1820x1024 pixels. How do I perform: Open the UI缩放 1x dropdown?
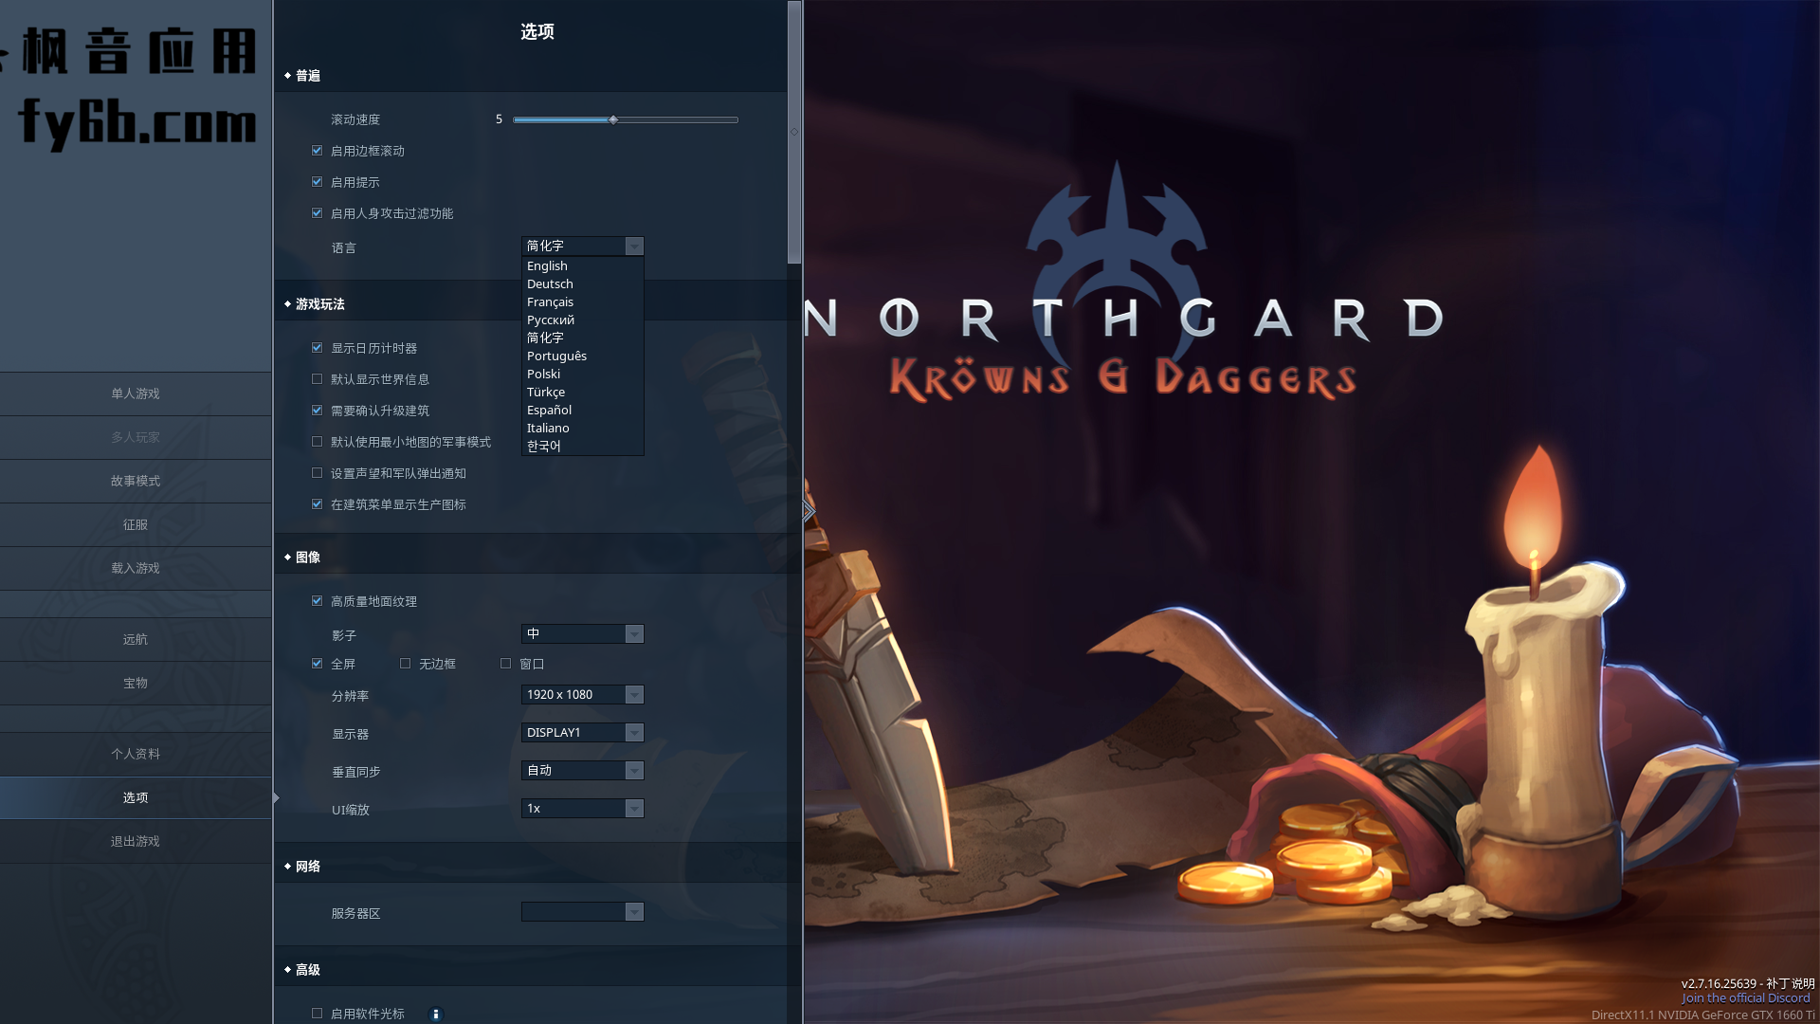coord(583,809)
